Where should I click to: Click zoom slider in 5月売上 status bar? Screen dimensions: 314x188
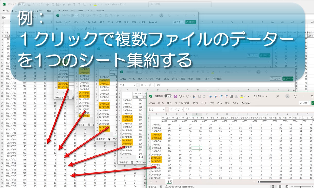click(x=300, y=186)
